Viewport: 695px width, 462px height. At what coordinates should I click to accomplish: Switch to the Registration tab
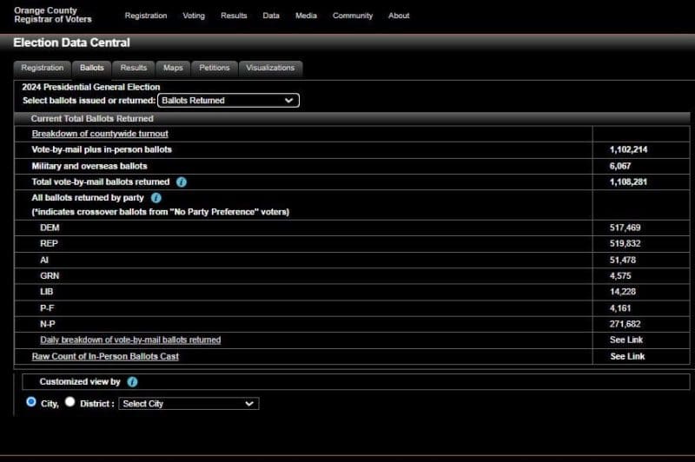point(43,68)
